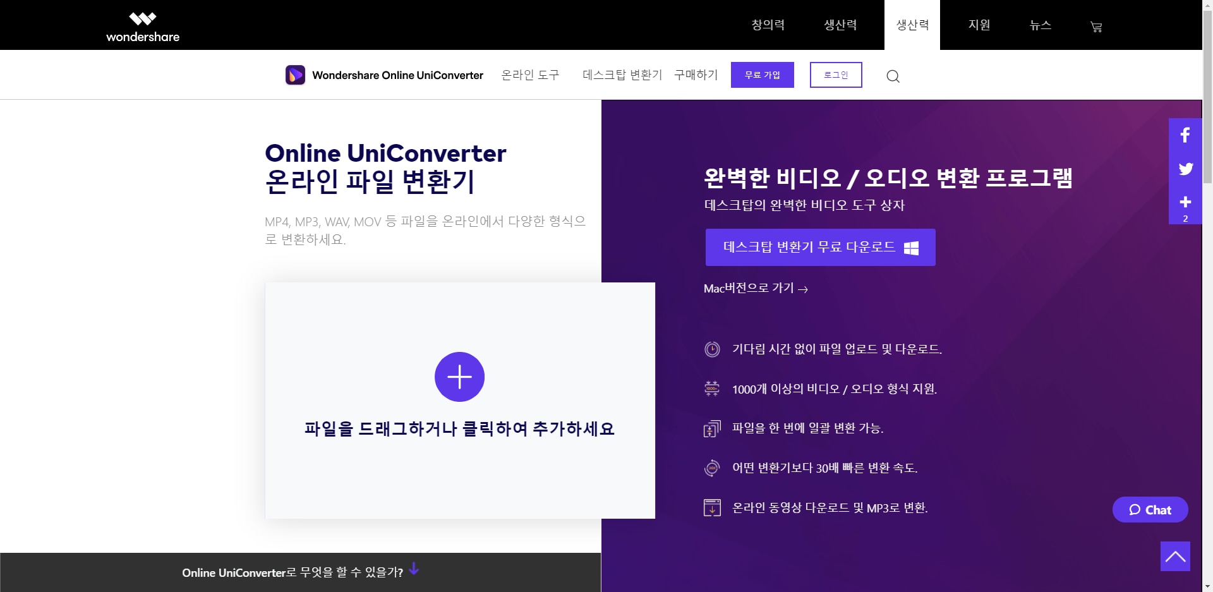Click the Online UniConverter 온라인 파일 변환기 heading
This screenshot has width=1213, height=592.
tap(385, 167)
